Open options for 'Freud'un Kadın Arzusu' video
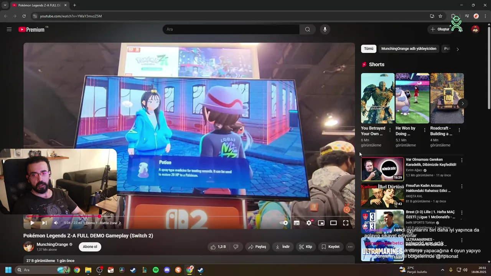 click(462, 186)
